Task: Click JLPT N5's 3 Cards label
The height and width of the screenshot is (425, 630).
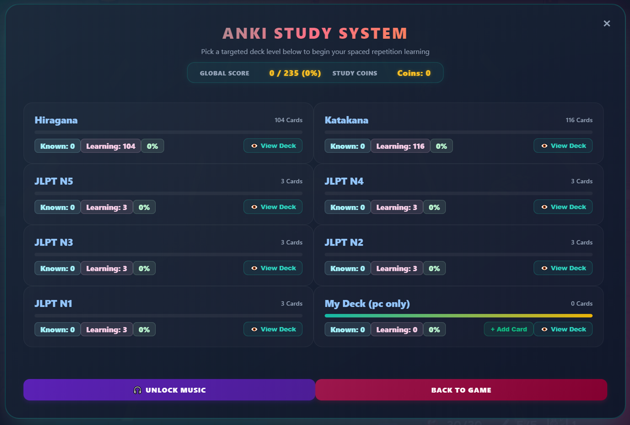Action: 292,181
